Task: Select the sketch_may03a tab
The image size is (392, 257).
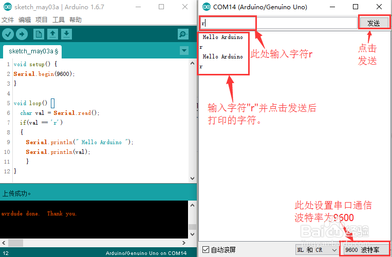Action: click(x=32, y=51)
